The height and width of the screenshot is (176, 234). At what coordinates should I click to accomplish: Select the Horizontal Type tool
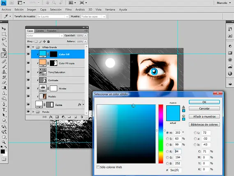click(4, 110)
